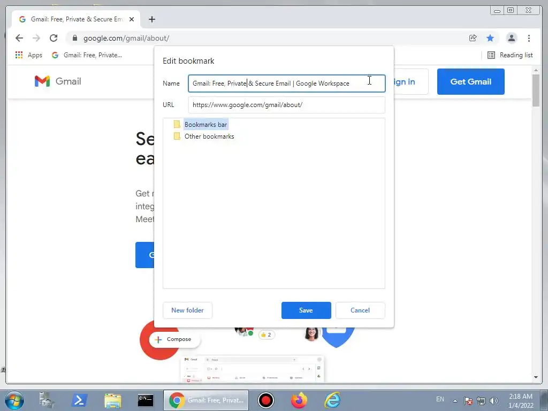
Task: Open the Chrome three-dot menu
Action: (x=529, y=38)
